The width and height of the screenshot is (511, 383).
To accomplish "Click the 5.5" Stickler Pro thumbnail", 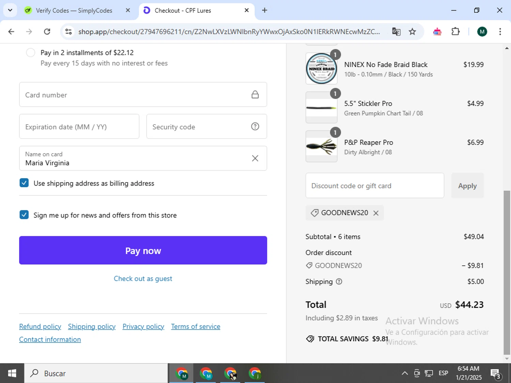I will click(x=321, y=107).
